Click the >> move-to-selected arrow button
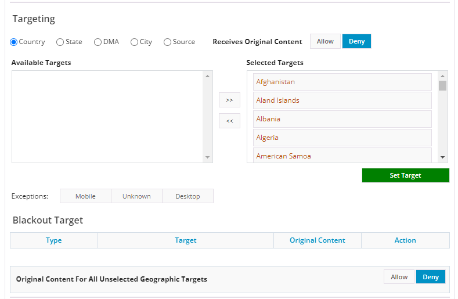Image resolution: width=458 pixels, height=299 pixels. (x=229, y=100)
